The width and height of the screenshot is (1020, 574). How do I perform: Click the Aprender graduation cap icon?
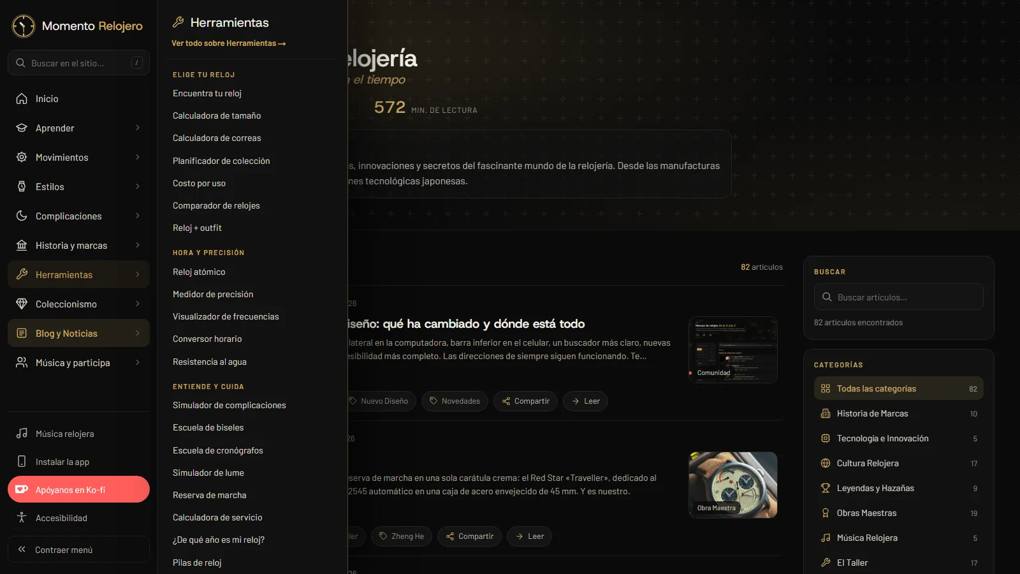(22, 128)
